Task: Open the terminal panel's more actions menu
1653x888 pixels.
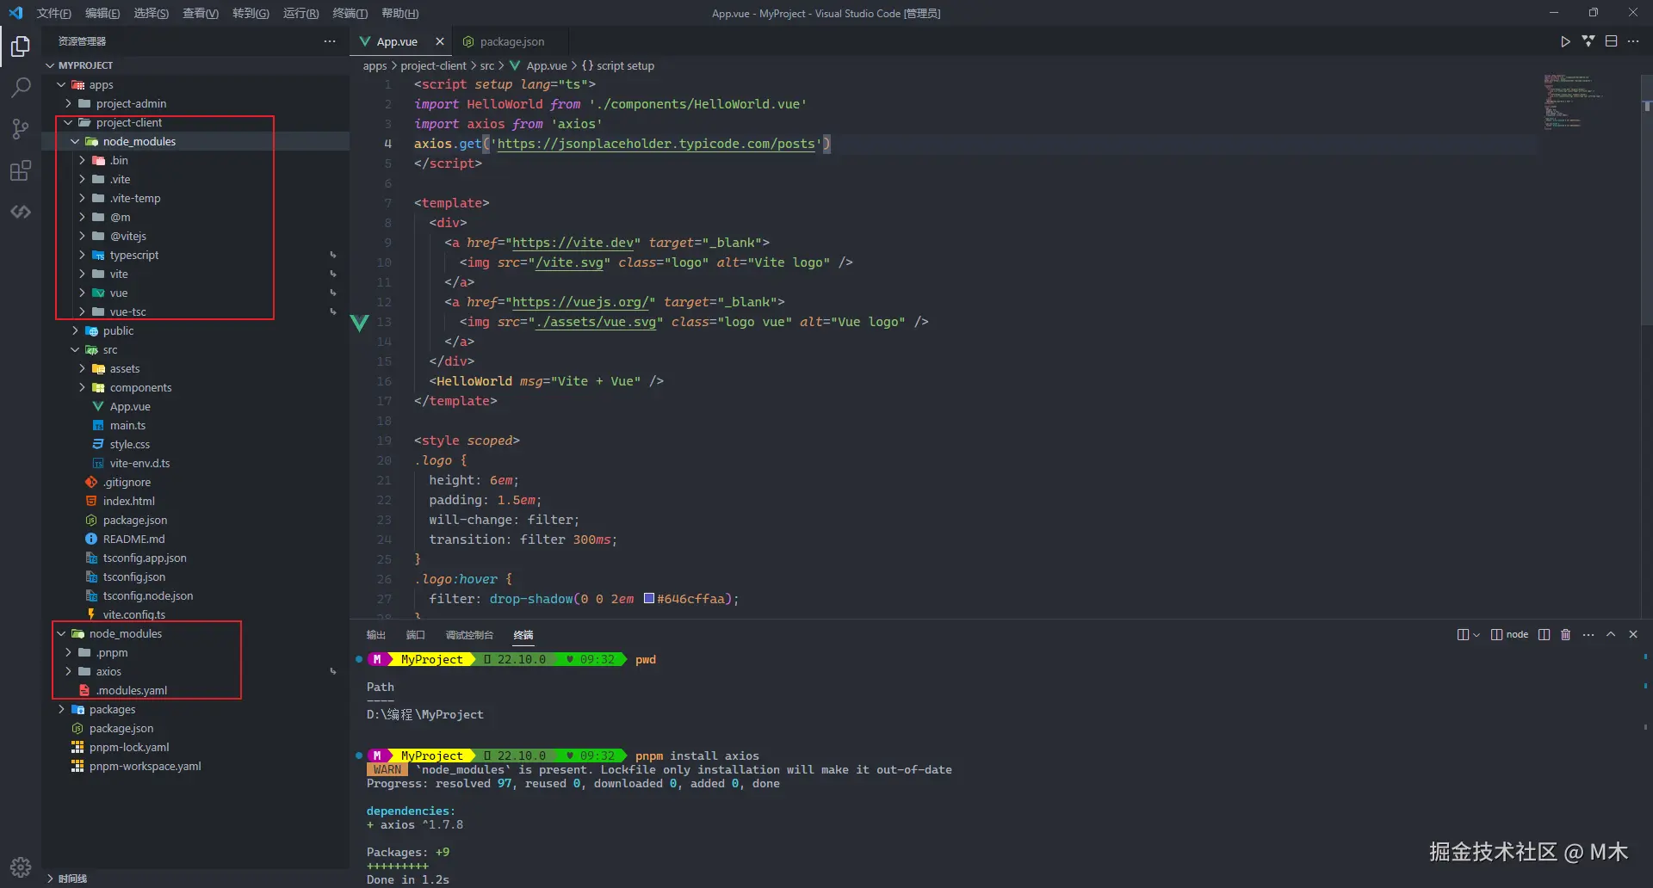Action: pyautogui.click(x=1588, y=635)
